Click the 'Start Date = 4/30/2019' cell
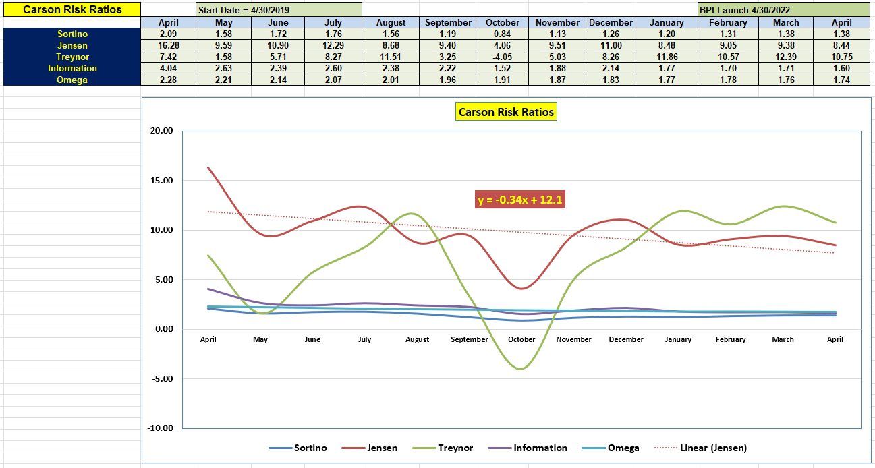The image size is (875, 468). point(279,10)
